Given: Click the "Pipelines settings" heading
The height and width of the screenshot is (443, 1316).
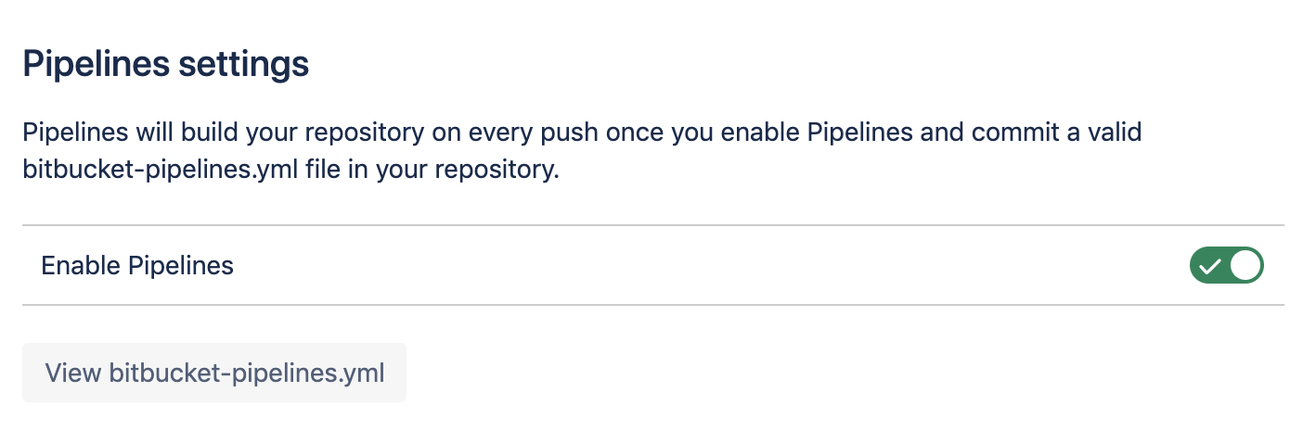Looking at the screenshot, I should click(x=165, y=65).
